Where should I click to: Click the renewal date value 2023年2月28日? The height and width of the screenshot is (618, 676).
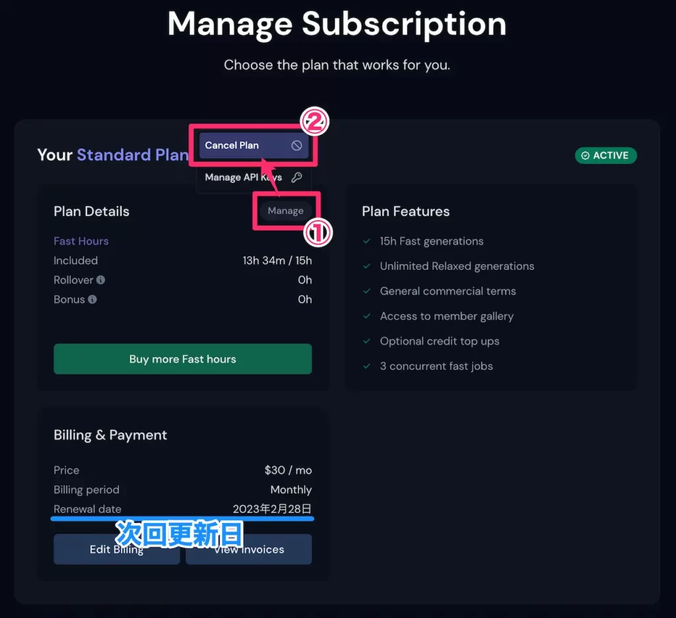[x=272, y=509]
